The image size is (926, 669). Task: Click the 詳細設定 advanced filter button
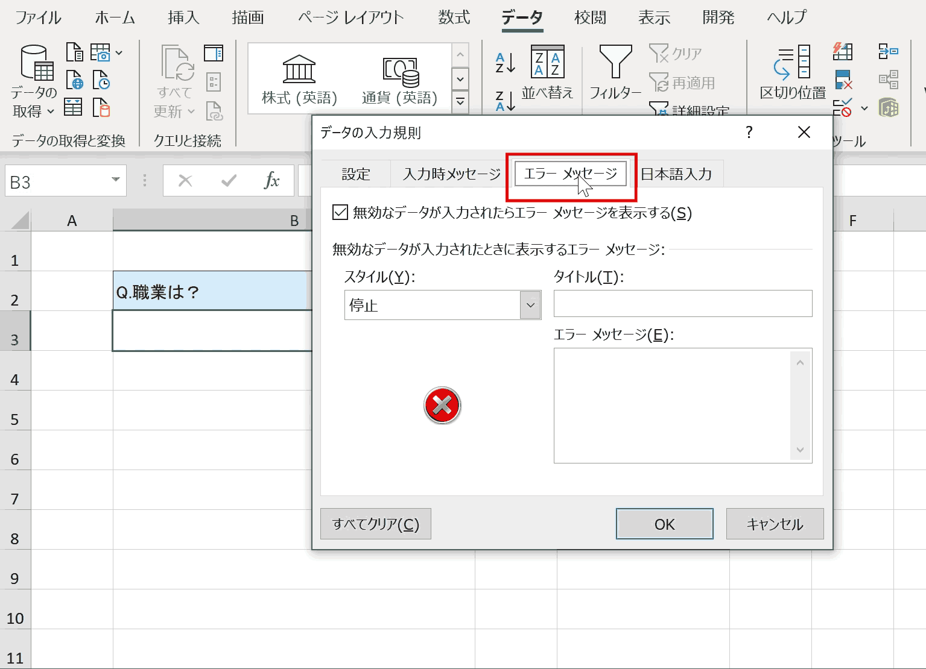pyautogui.click(x=690, y=108)
